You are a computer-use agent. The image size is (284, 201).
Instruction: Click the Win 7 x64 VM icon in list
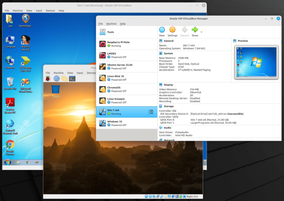(x=103, y=112)
